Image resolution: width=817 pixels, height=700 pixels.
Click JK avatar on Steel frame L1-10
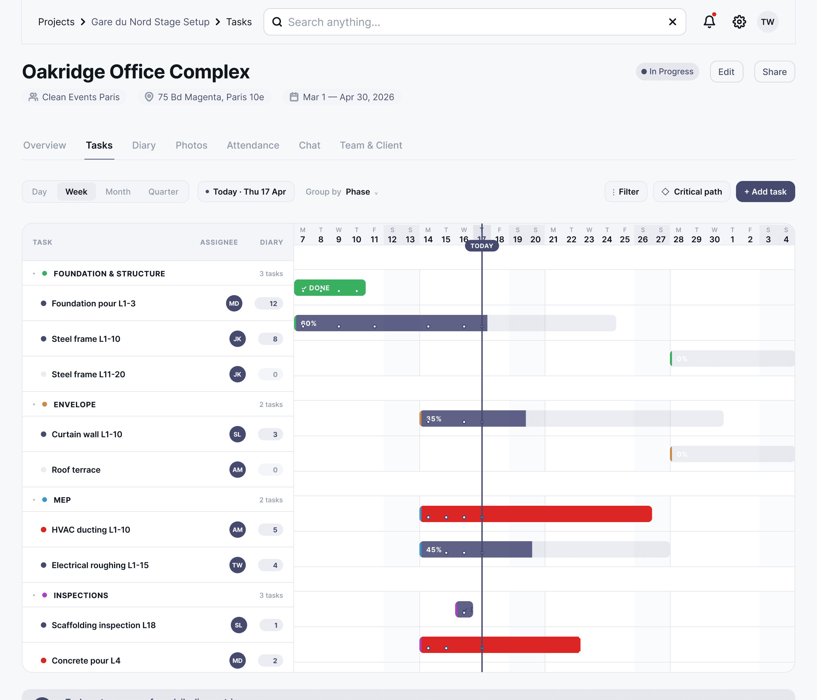click(237, 339)
